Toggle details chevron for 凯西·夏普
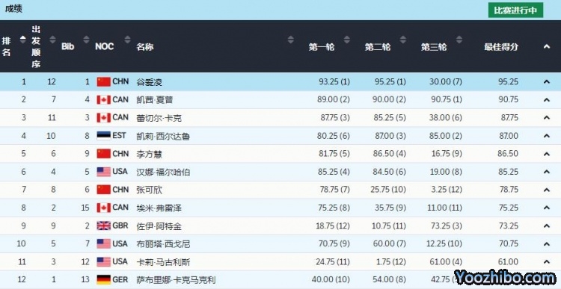The image size is (561, 289). tap(546, 100)
